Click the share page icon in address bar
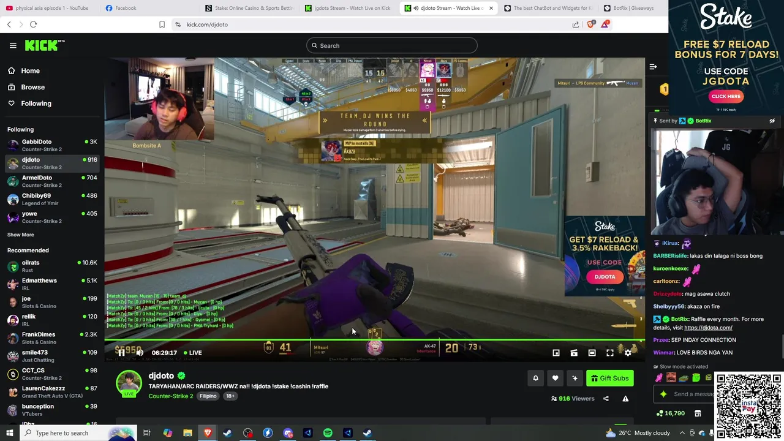This screenshot has height=441, width=784. [576, 24]
